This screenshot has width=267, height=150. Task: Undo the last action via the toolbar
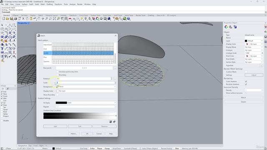[x=35, y=18]
